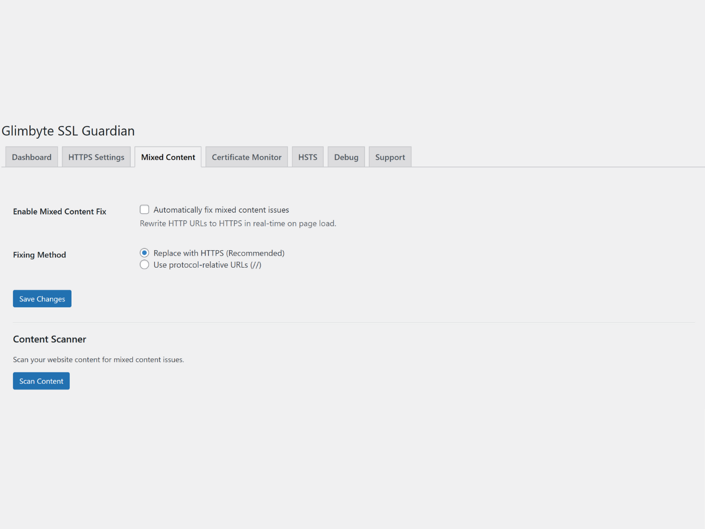Select the Mixed Content tab
The height and width of the screenshot is (529, 705).
pos(168,157)
